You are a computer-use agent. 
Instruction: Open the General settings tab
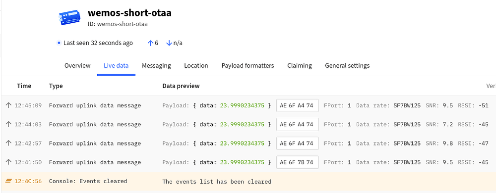[x=347, y=66]
